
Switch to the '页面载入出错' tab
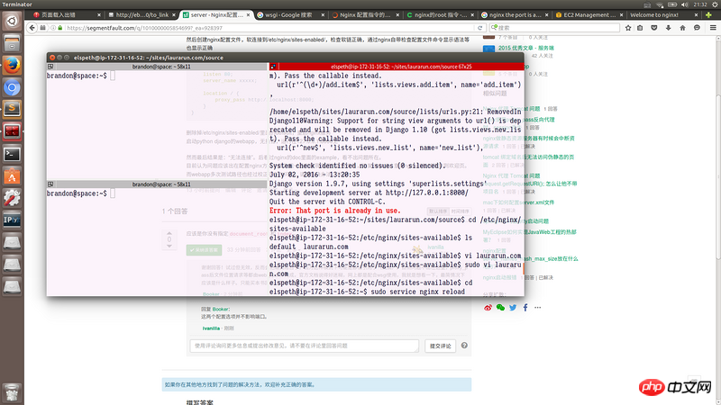(x=67, y=14)
